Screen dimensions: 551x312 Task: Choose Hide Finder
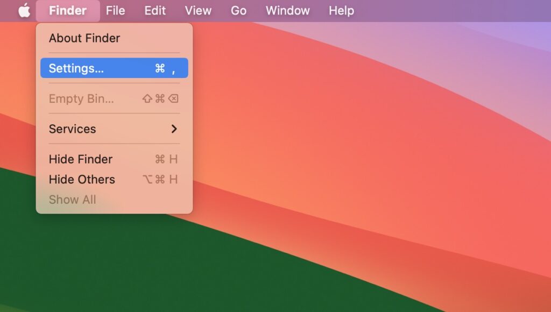coord(114,159)
